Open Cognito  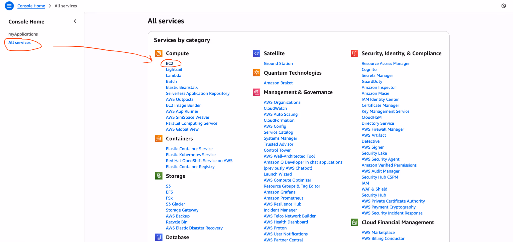(x=369, y=69)
